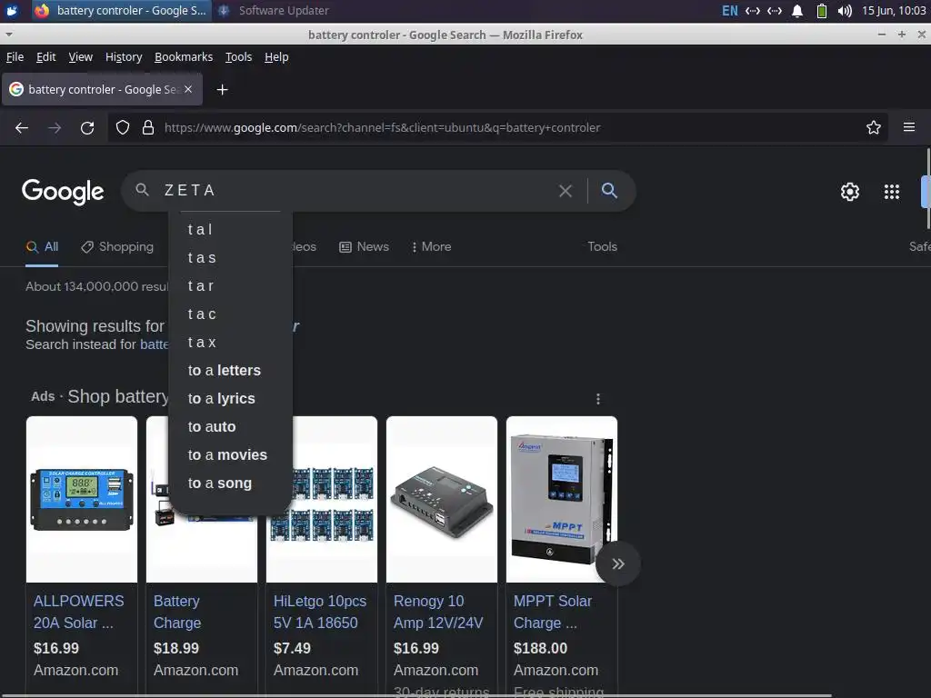Choose the 't a c' suggestion
The width and height of the screenshot is (931, 698).
230,314
